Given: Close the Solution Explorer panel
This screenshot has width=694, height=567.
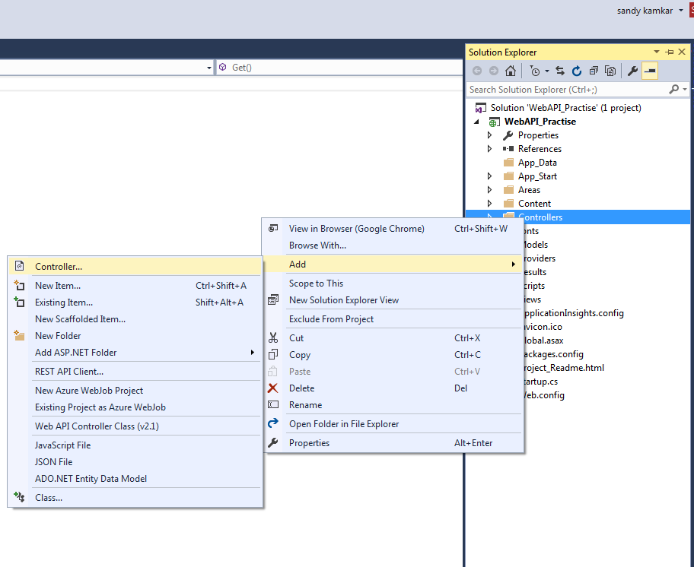Looking at the screenshot, I should [x=682, y=52].
